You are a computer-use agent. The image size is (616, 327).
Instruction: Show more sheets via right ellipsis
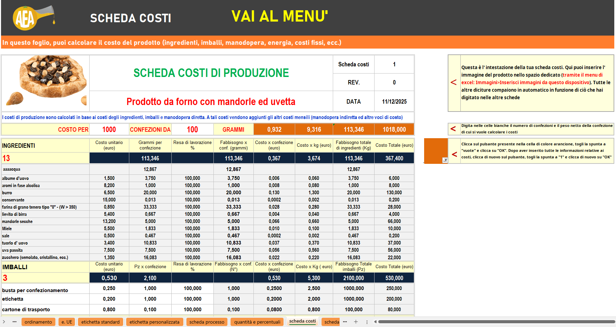click(x=345, y=322)
